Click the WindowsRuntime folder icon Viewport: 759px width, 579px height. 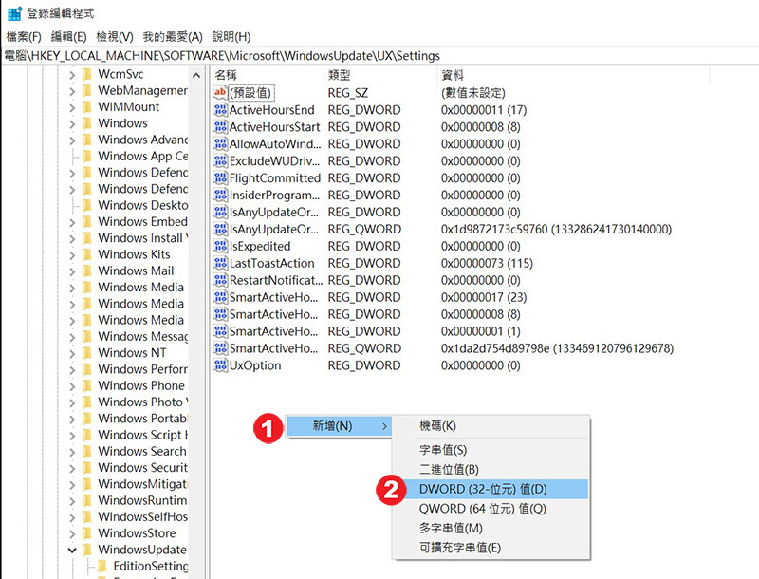[87, 500]
